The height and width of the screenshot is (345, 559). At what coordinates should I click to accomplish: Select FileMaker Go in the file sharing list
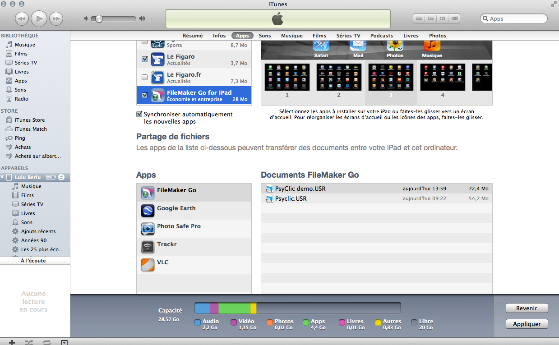coord(194,193)
